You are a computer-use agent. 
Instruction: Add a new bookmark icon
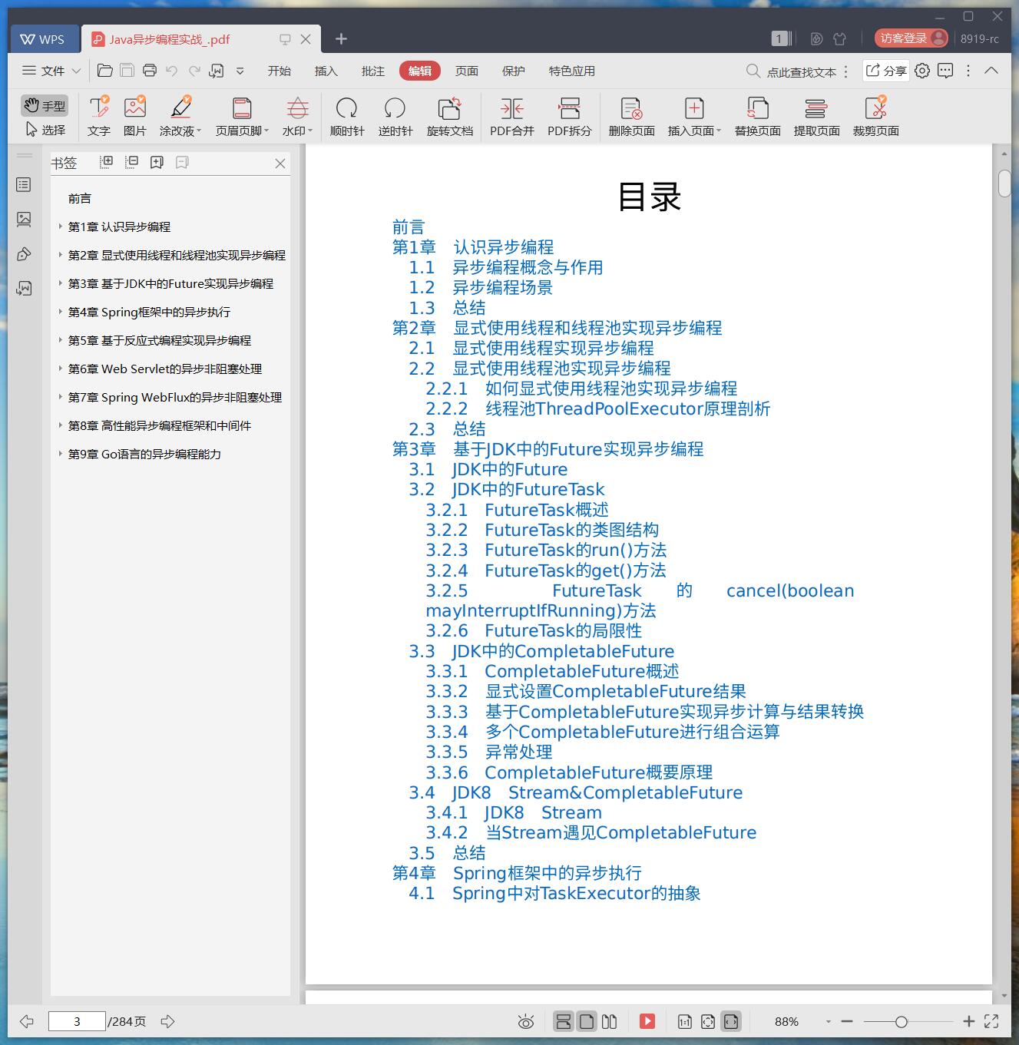(x=157, y=162)
